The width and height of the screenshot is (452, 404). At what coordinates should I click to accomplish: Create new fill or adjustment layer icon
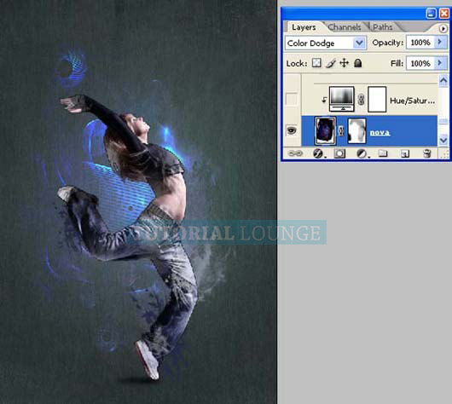pos(362,153)
